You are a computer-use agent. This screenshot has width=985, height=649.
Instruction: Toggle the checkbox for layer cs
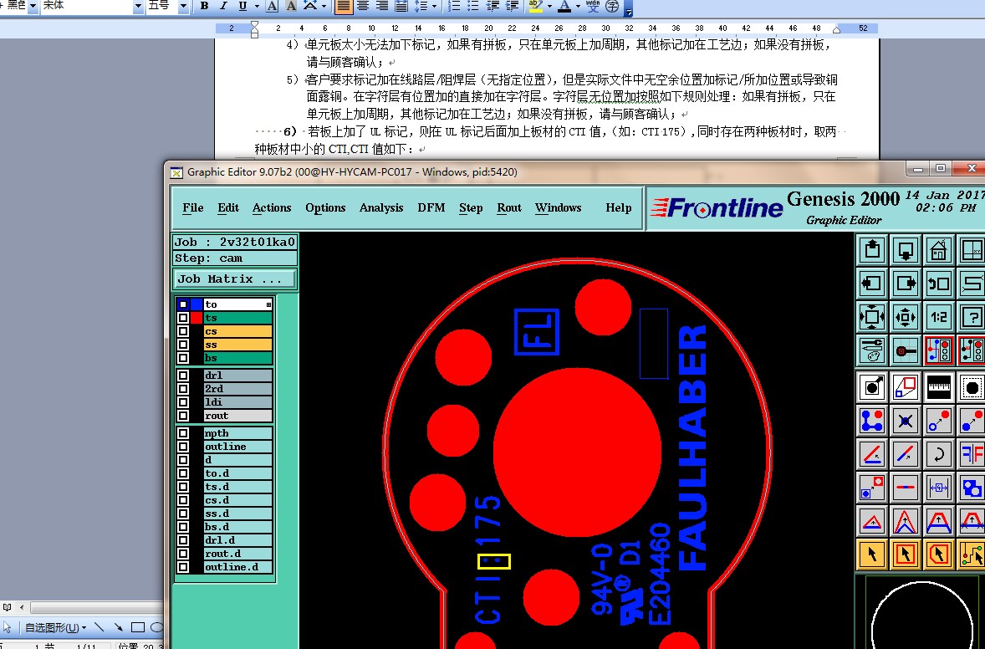coord(183,331)
